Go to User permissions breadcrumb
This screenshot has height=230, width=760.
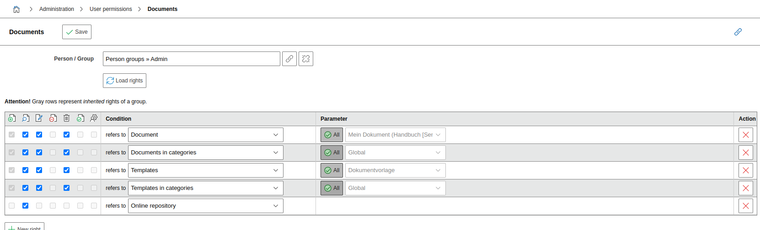(x=111, y=9)
